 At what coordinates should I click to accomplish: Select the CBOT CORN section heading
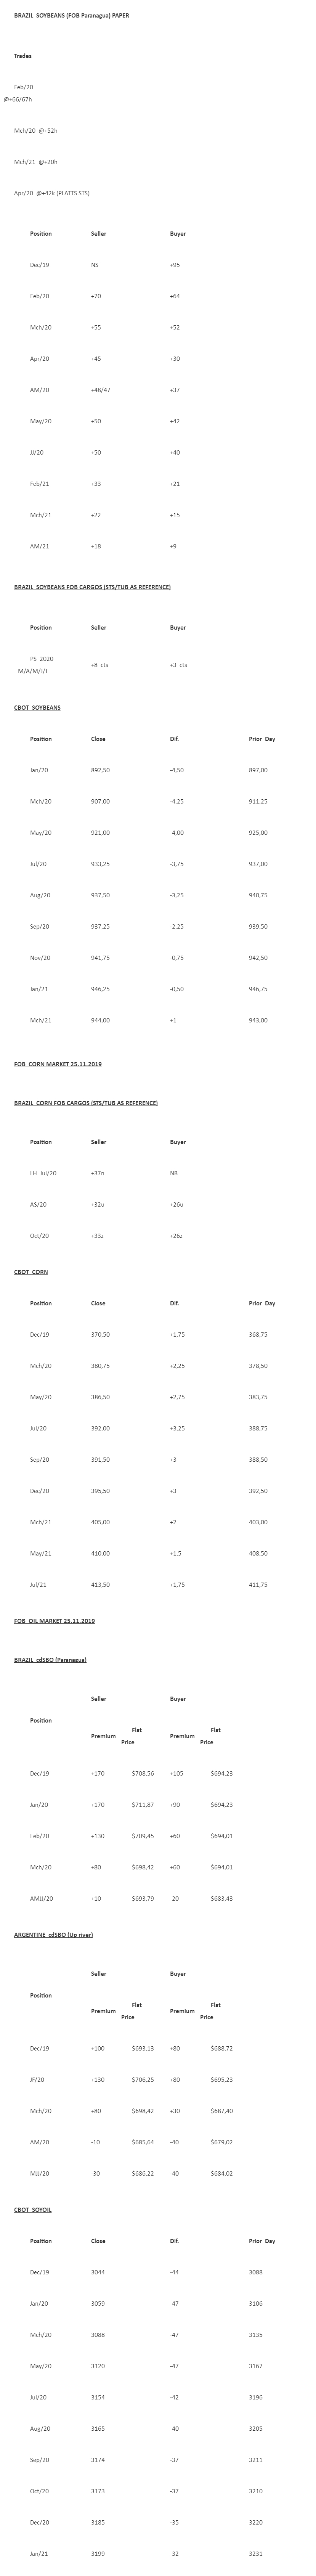[x=31, y=1272]
